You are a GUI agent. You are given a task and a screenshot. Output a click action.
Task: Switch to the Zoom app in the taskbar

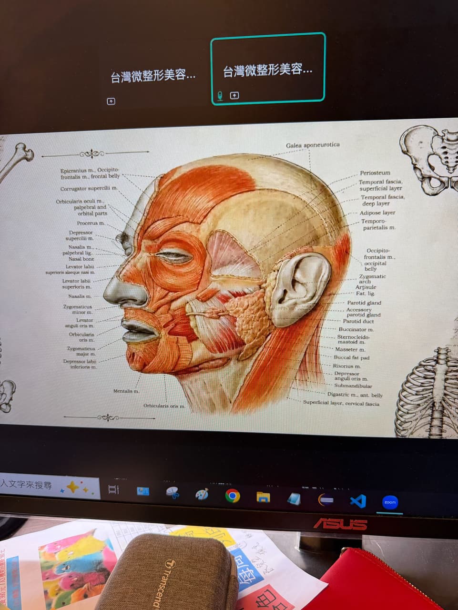(x=390, y=502)
